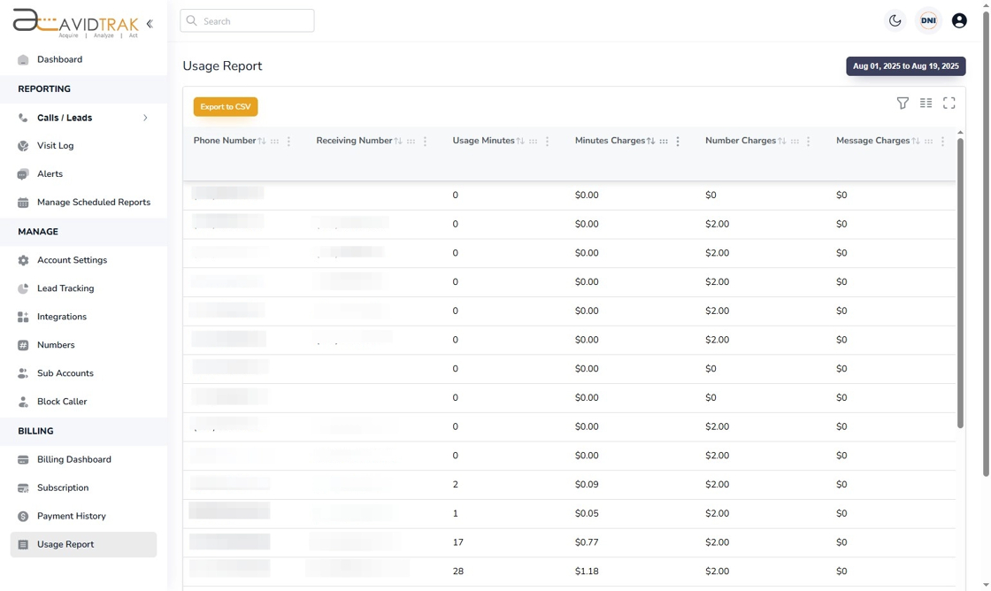Sort by Phone Number column arrows
This screenshot has height=591, width=991.
tap(262, 141)
